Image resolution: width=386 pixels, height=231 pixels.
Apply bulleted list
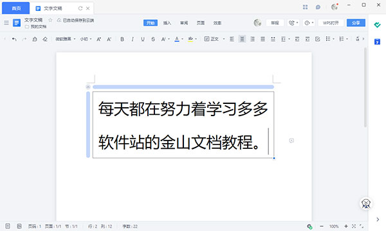point(328,38)
